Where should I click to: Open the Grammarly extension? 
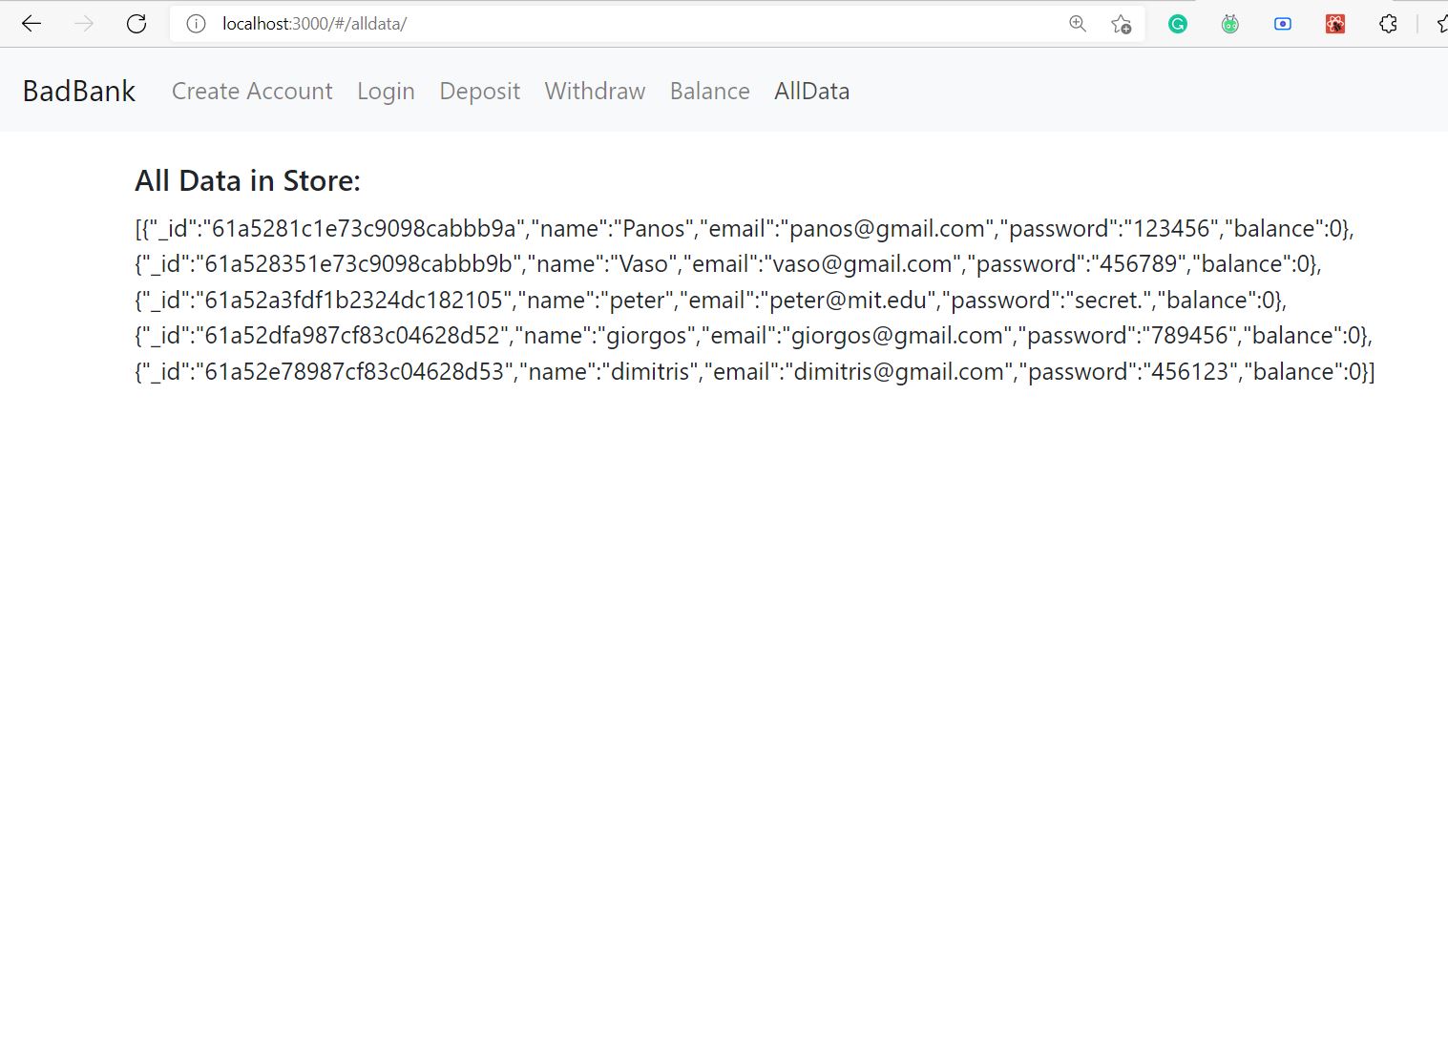1176,23
